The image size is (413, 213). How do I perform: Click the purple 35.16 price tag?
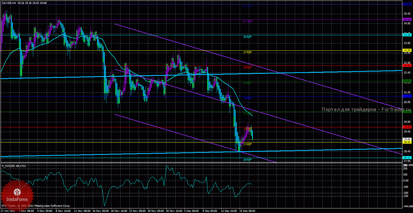[408, 19]
